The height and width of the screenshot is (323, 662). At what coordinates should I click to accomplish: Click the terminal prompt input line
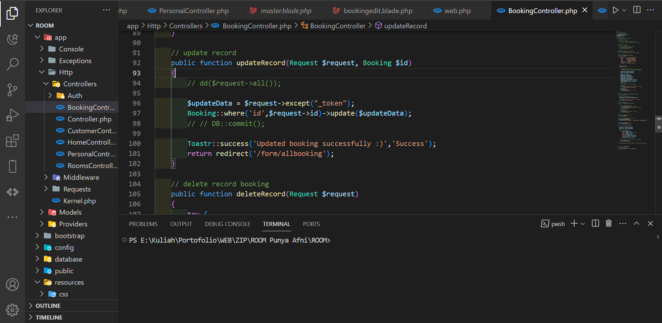tap(230, 240)
